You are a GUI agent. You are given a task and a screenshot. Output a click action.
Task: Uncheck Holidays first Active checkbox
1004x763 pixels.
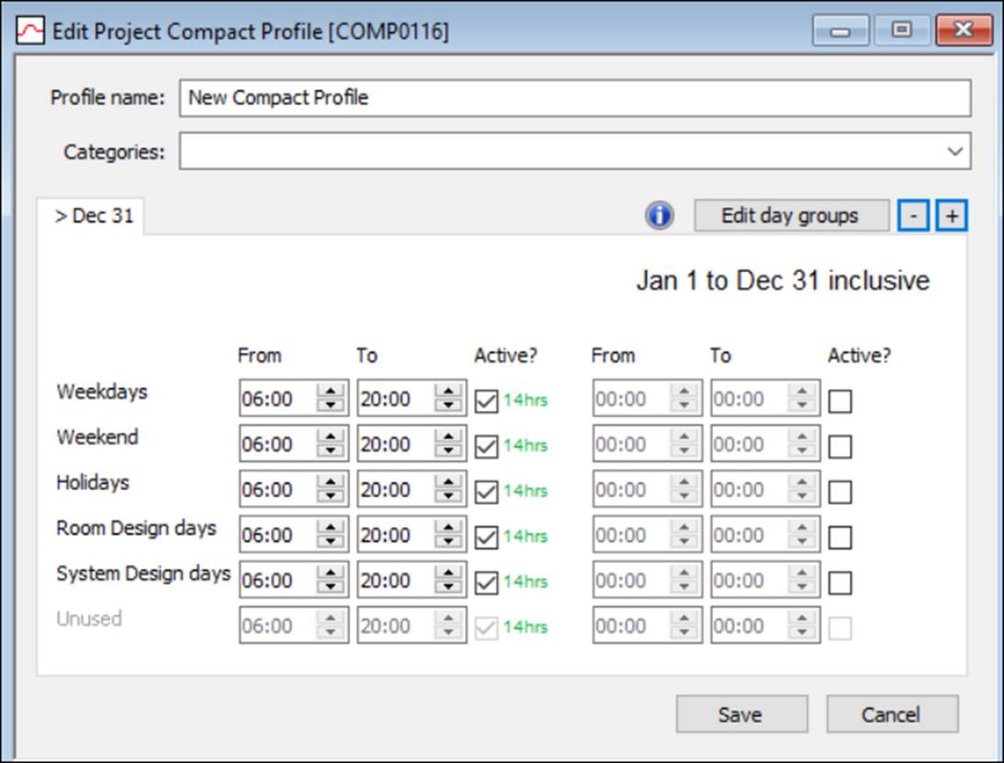[486, 492]
